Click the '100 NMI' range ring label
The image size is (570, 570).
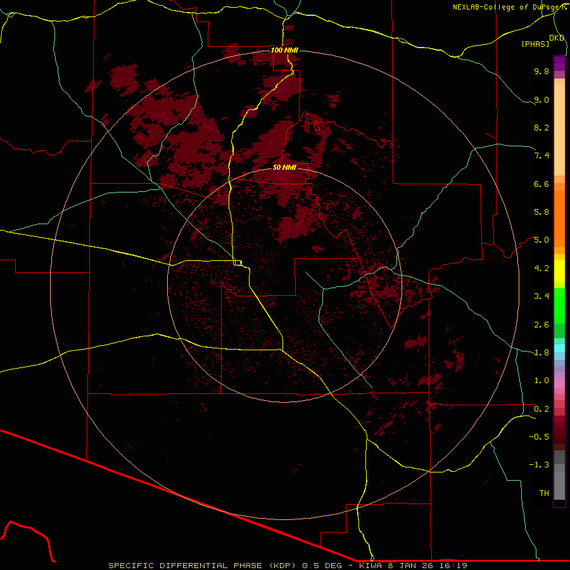coord(284,50)
